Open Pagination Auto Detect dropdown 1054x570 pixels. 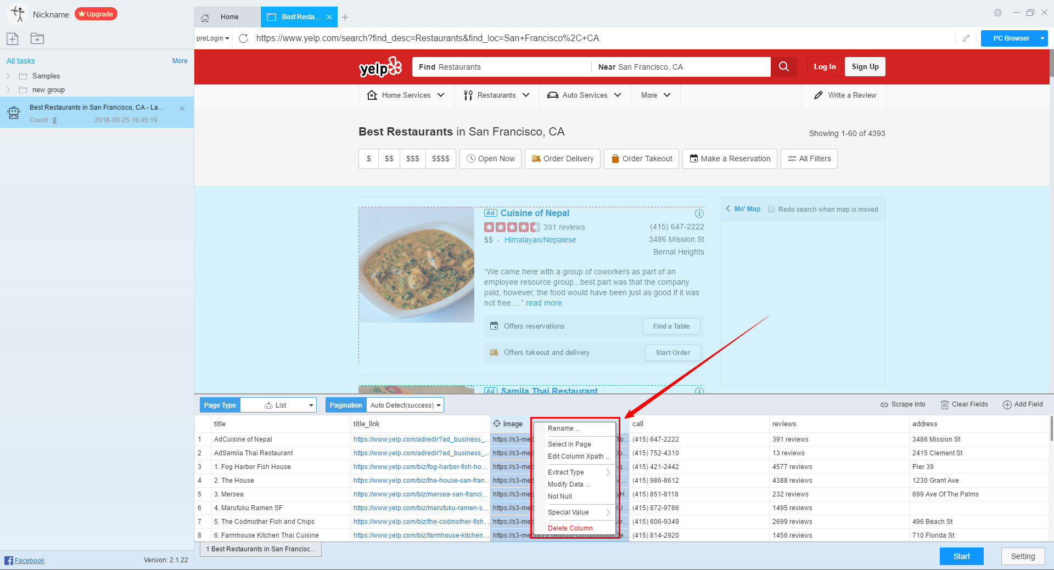point(405,405)
